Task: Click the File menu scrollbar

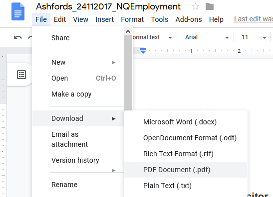Action: [x=128, y=73]
